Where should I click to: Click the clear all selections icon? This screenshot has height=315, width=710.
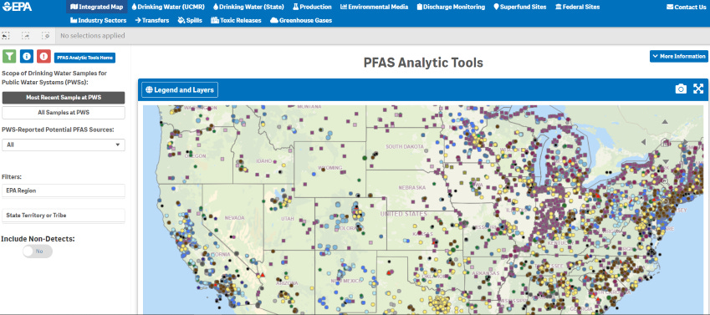tap(45, 35)
